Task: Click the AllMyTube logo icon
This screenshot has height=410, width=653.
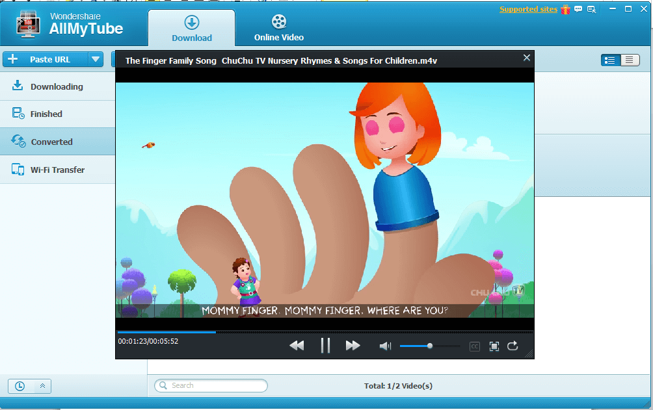Action: pyautogui.click(x=28, y=25)
